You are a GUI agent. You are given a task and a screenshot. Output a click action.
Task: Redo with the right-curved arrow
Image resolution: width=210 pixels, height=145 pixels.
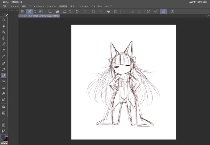click(85, 11)
